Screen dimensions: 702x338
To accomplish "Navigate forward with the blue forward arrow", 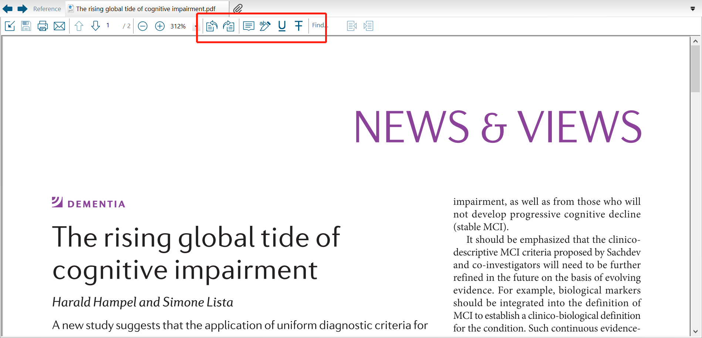I will (x=22, y=8).
